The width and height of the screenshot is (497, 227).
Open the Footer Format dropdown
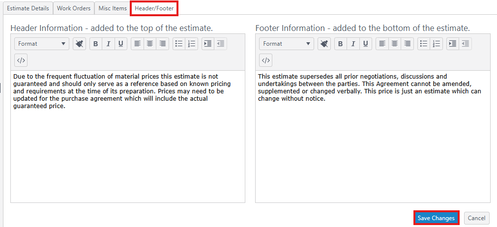click(x=287, y=44)
